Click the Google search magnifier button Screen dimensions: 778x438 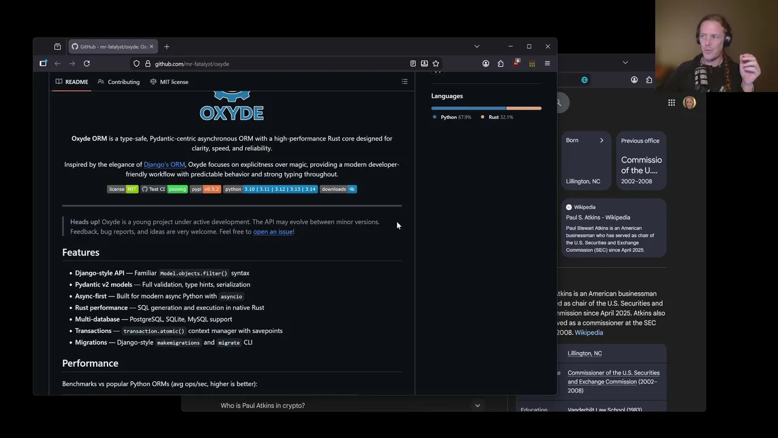point(559,103)
